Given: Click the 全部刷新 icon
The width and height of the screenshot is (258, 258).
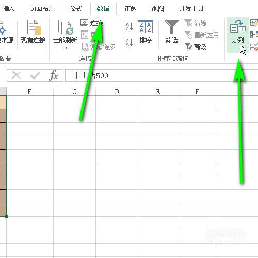Looking at the screenshot, I should [66, 27].
